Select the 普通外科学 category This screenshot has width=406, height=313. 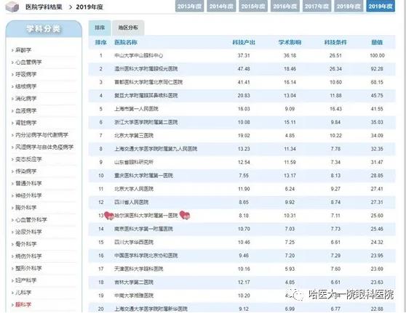tap(28, 184)
